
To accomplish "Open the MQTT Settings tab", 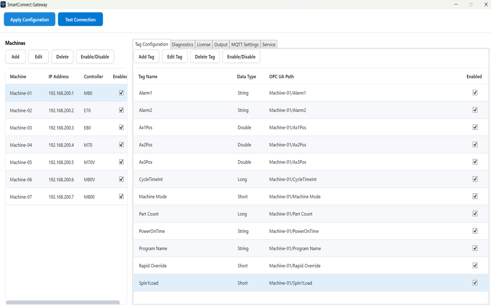I will click(245, 45).
